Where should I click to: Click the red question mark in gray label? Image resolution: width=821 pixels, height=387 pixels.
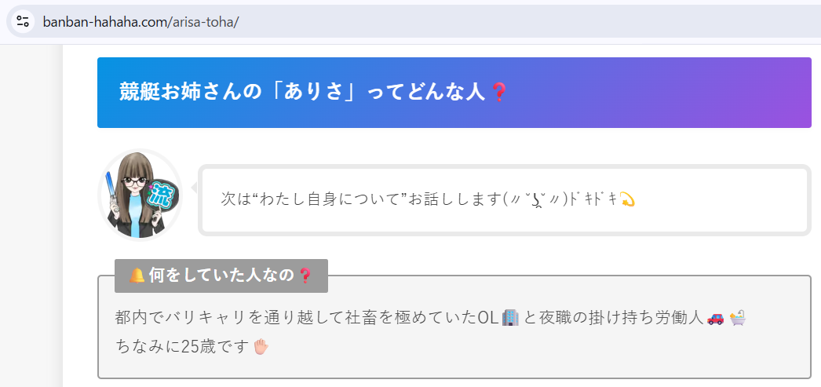pyautogui.click(x=305, y=276)
